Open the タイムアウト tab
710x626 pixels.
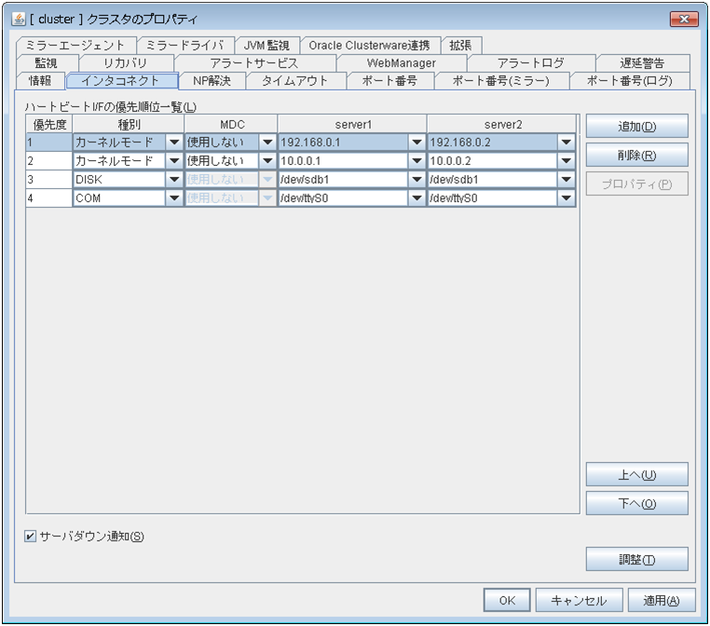294,81
